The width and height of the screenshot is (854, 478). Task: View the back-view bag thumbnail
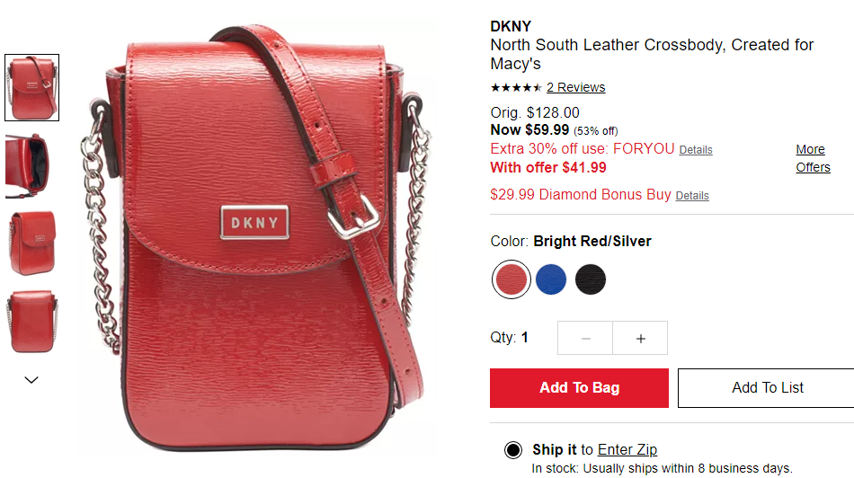[x=32, y=322]
